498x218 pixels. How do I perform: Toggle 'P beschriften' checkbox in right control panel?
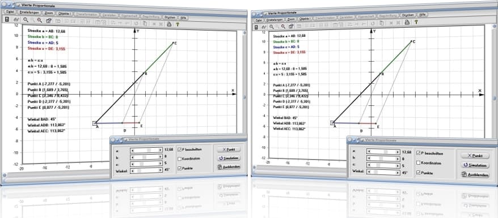(419, 153)
